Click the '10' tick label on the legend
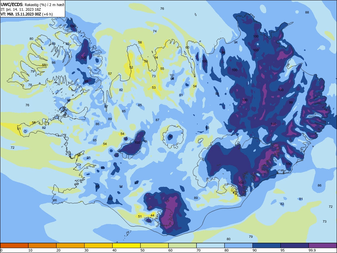The height and width of the screenshot is (253, 337). (30, 250)
